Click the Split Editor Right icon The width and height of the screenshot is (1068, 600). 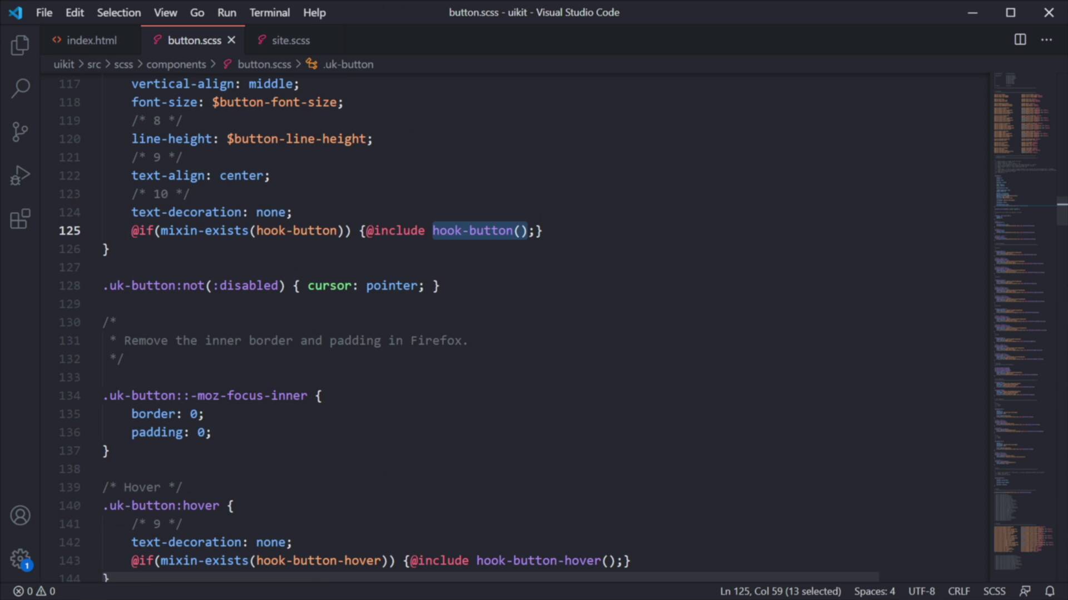[x=1020, y=39]
